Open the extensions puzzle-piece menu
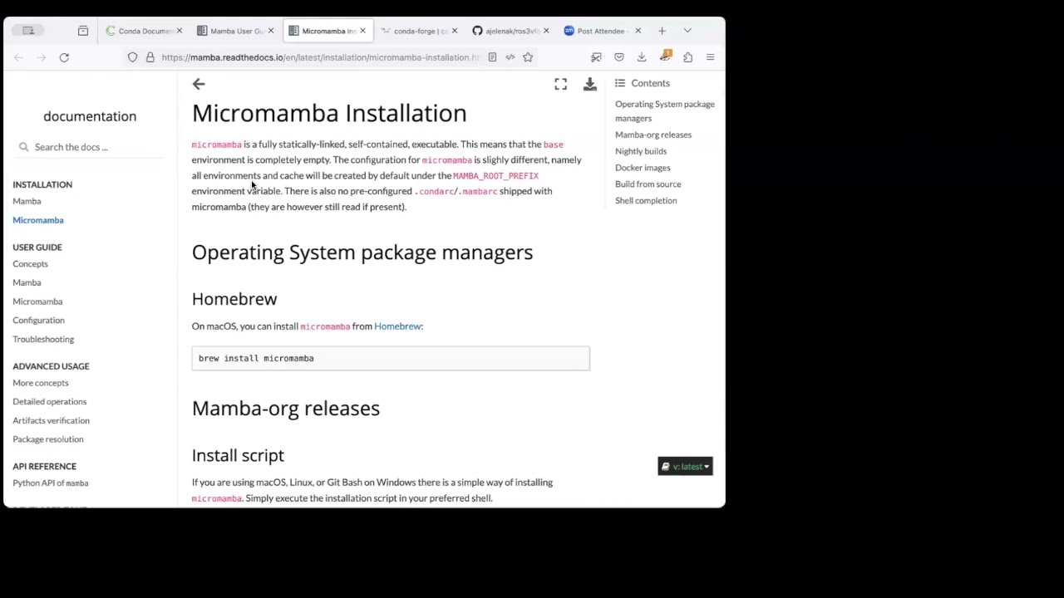The height and width of the screenshot is (598, 1064). [687, 57]
